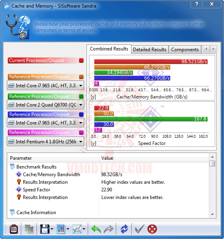The height and width of the screenshot is (239, 224).
Task: Click the list scrollbar down arrow
Action: click(x=212, y=214)
